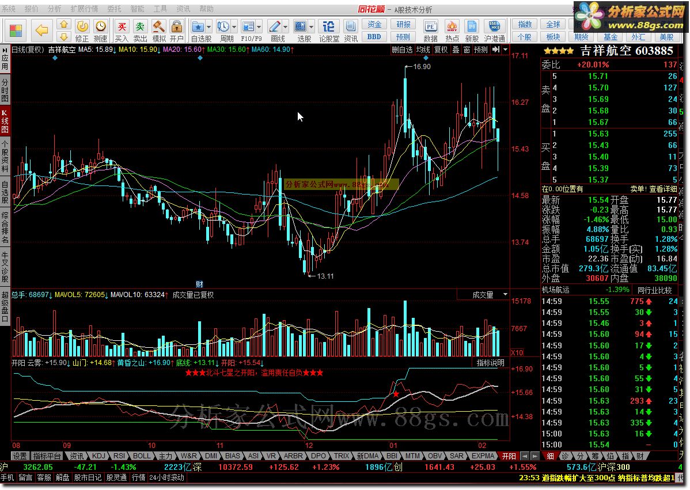Viewport: 690px width, 490px height.
Task: Click the 研报 button
Action: (403, 25)
